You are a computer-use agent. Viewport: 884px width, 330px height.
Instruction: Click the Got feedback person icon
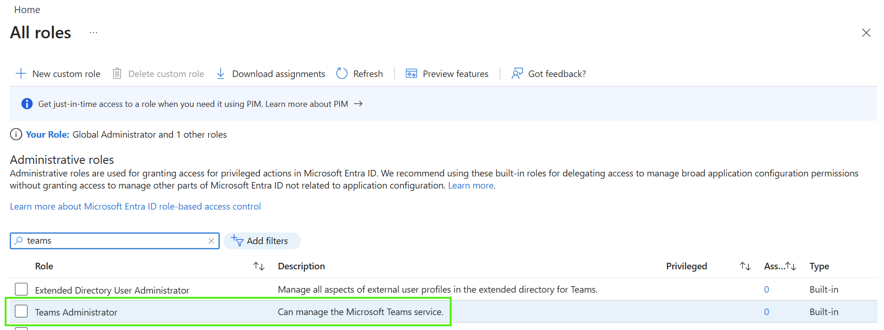pos(517,74)
